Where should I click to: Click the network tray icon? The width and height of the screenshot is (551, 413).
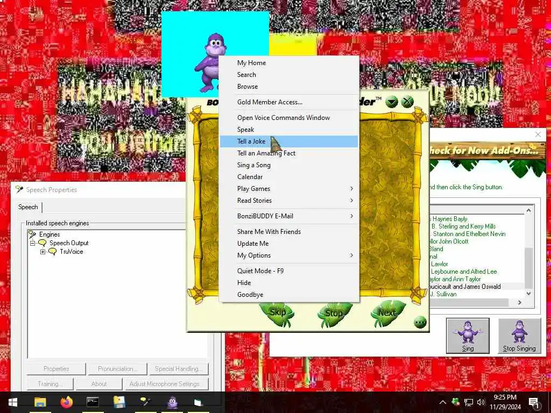point(469,402)
